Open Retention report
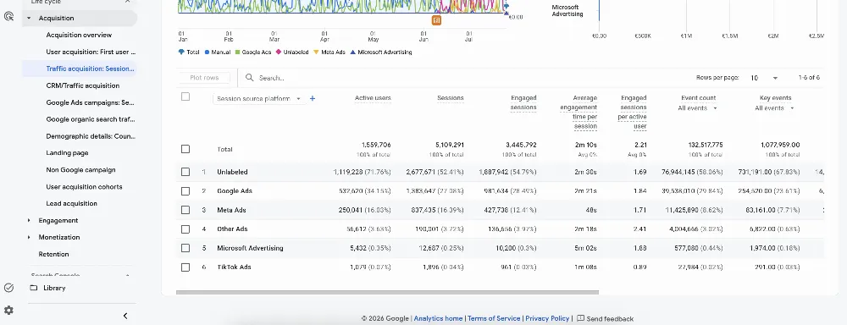Image resolution: width=847 pixels, height=325 pixels. tap(53, 254)
